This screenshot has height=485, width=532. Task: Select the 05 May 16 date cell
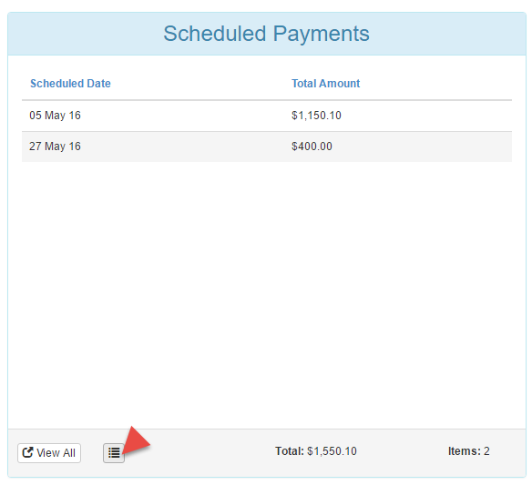click(x=55, y=116)
